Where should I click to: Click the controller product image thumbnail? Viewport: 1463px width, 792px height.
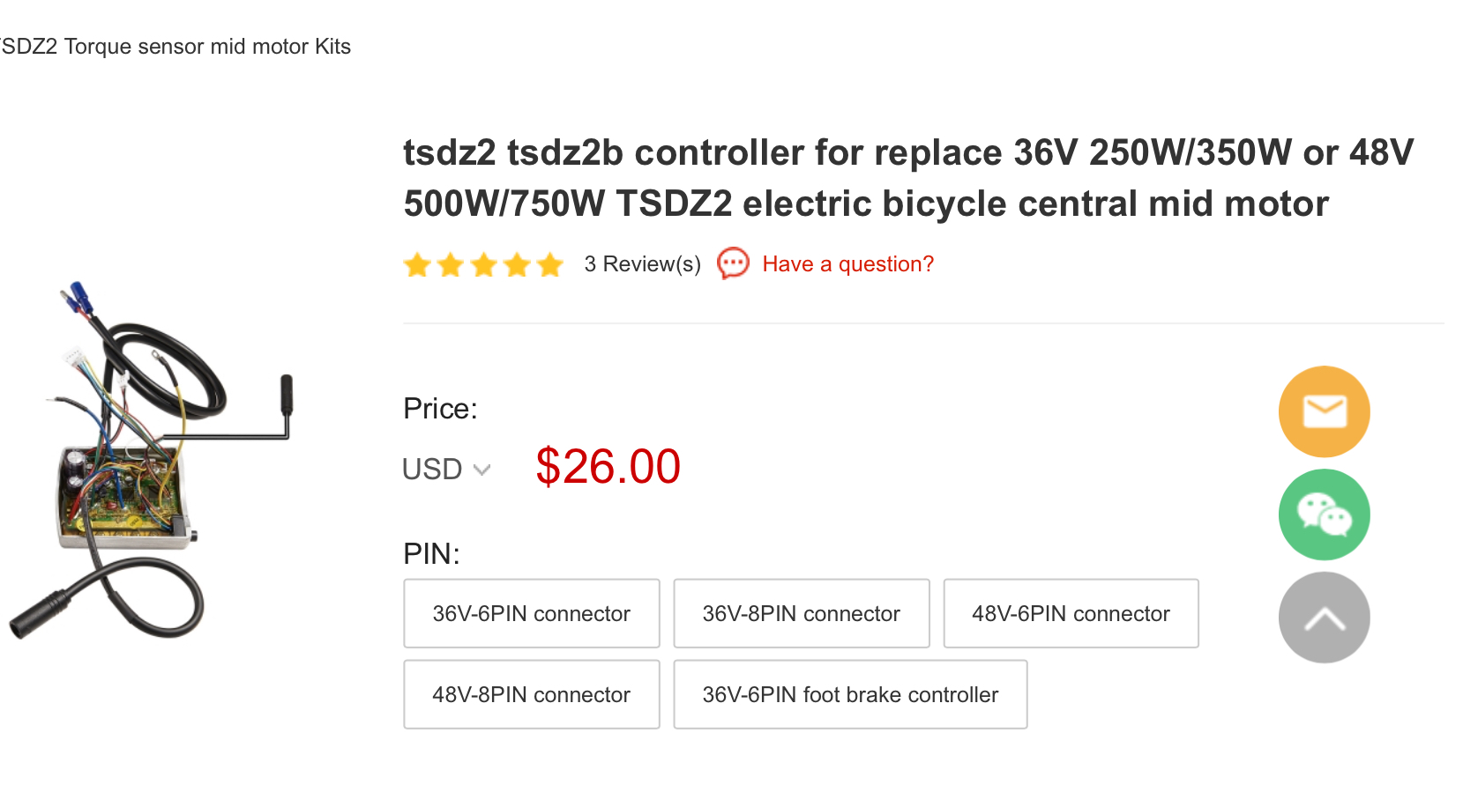click(150, 458)
